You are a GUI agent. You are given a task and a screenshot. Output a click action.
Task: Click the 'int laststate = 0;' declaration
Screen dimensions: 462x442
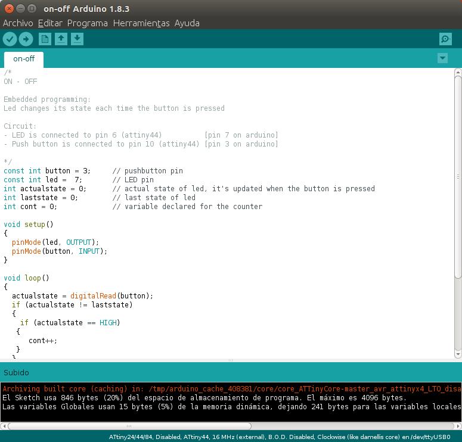coord(41,198)
